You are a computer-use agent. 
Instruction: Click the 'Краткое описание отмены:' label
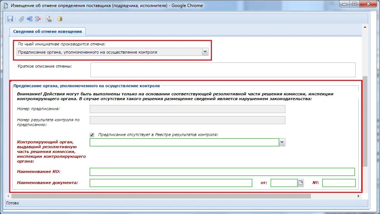pos(45,66)
